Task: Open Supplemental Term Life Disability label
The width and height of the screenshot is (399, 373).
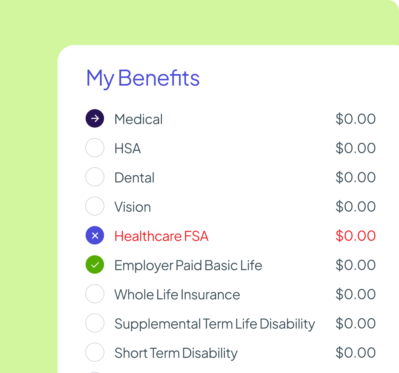Action: point(214,324)
